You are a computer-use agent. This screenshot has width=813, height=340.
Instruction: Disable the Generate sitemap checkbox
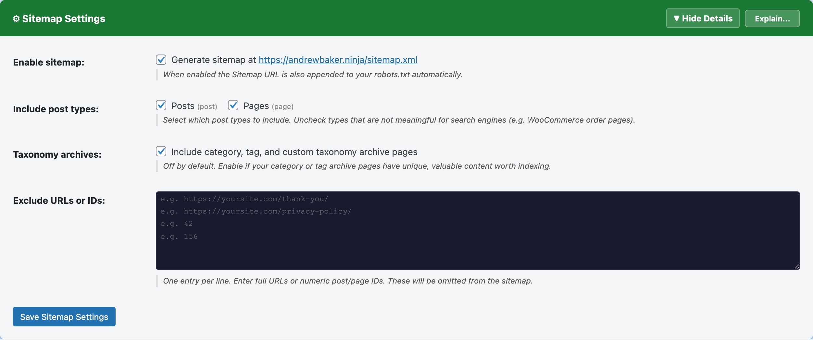pyautogui.click(x=161, y=60)
